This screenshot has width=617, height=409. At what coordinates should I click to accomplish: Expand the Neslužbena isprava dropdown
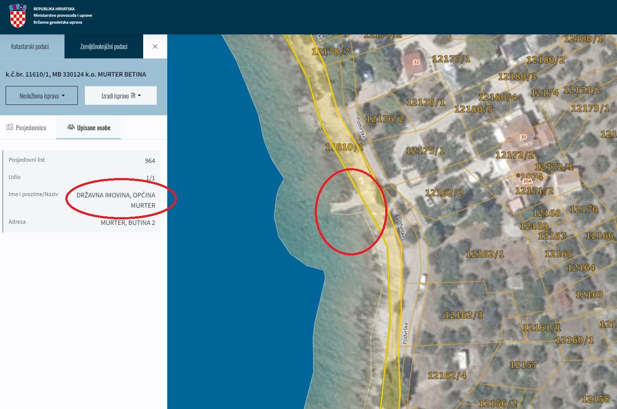point(42,96)
